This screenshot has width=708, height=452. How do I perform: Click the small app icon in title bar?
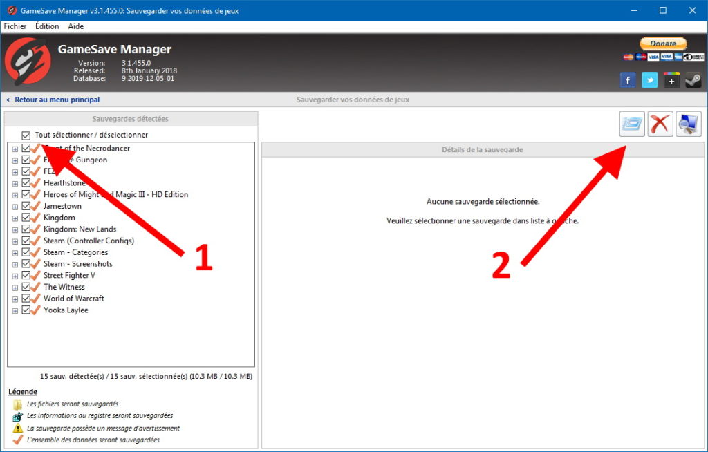point(12,10)
